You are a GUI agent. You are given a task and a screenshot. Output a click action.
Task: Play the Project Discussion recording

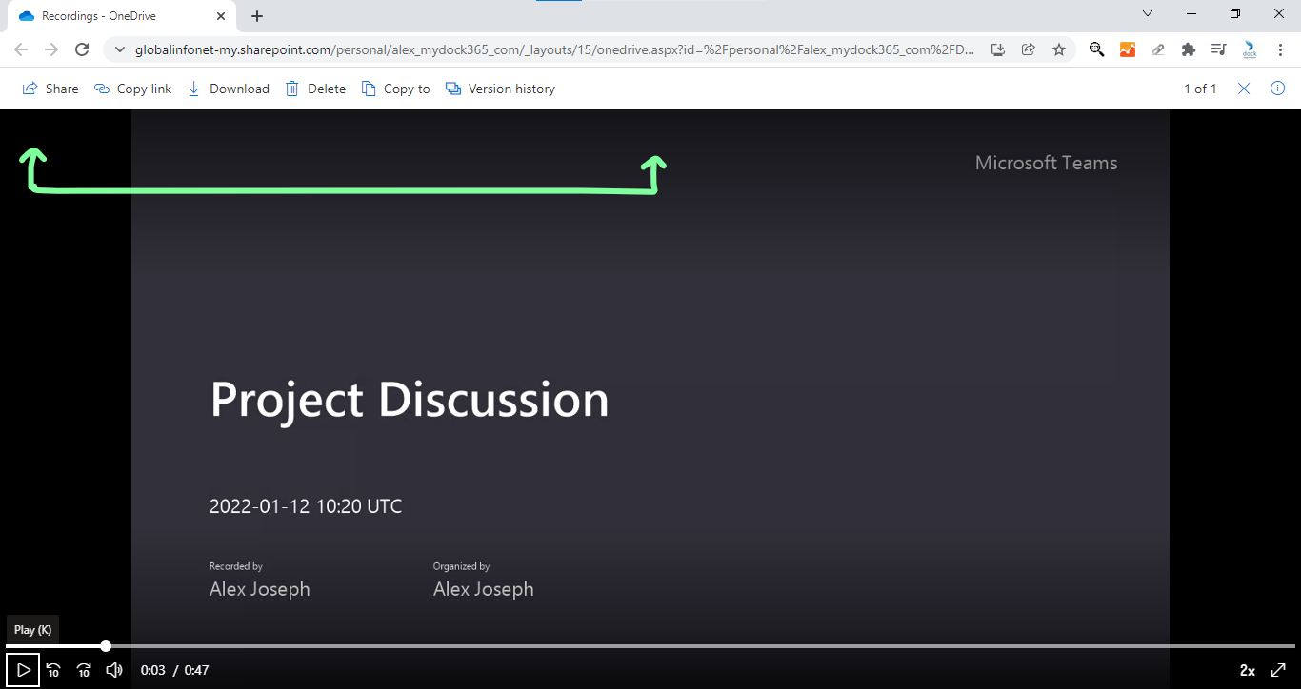23,670
